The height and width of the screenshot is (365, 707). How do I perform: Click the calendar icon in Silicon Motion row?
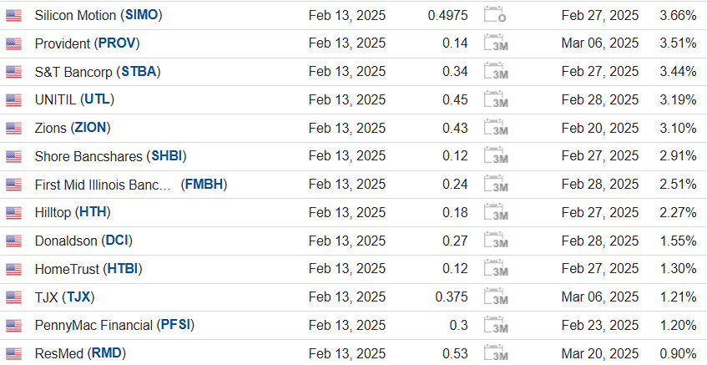496,15
